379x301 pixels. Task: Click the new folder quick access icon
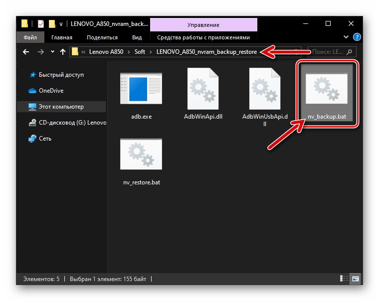pyautogui.click(x=52, y=24)
